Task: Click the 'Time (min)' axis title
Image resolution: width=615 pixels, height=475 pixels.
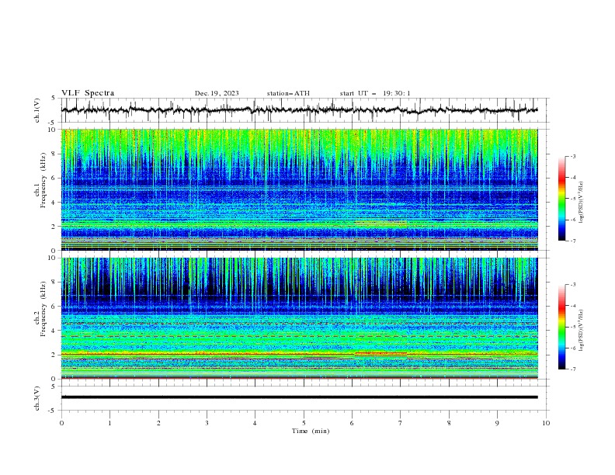Action: 311,431
